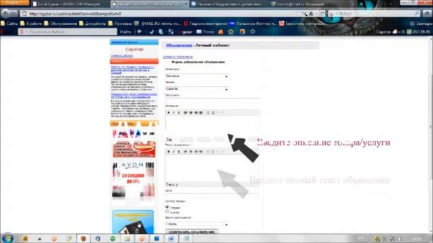Open Сайты bookmarks folder

(x=9, y=24)
